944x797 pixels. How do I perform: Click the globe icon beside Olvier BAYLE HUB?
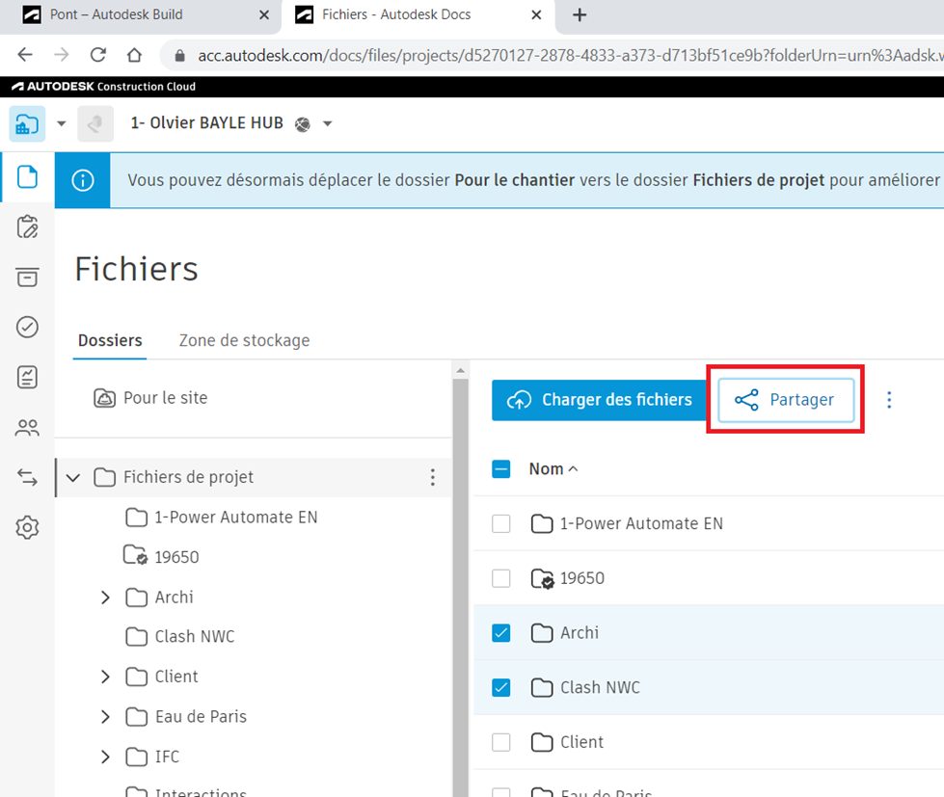(x=302, y=124)
